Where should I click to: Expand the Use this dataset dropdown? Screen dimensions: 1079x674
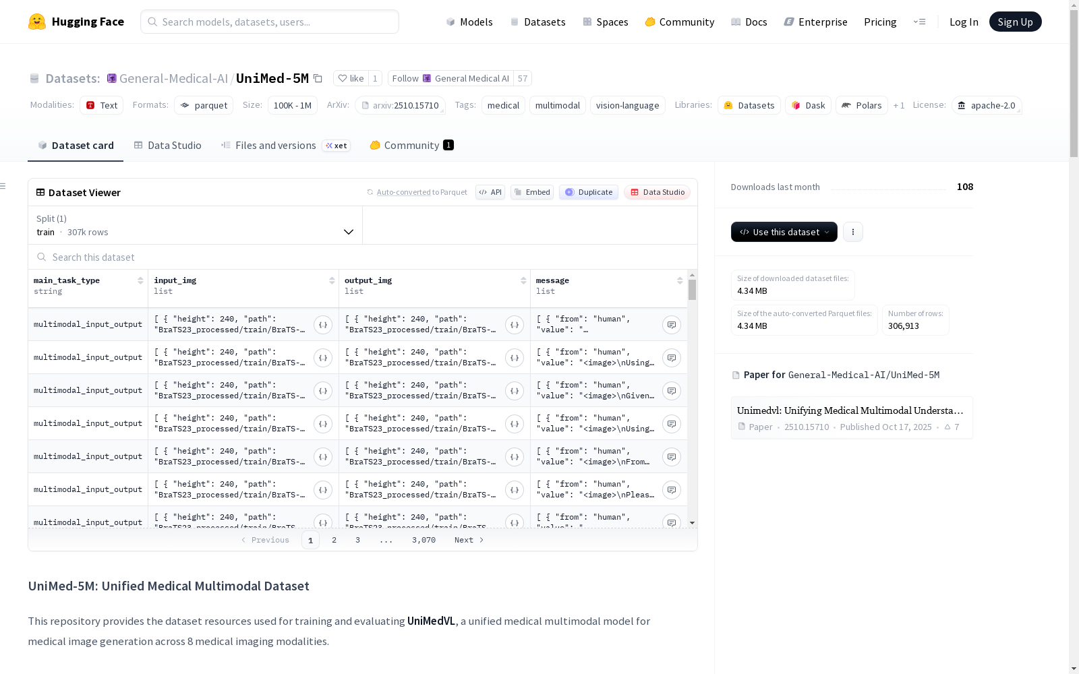tap(784, 232)
